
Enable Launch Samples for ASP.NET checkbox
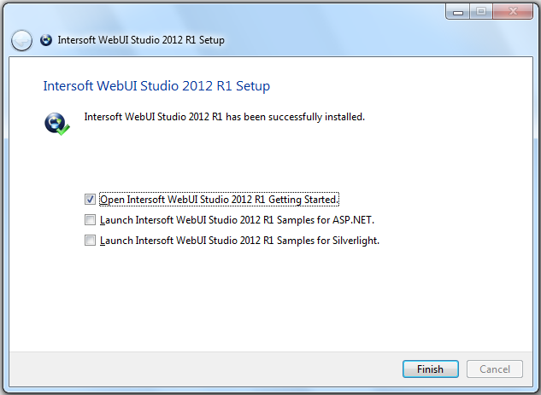pyautogui.click(x=90, y=220)
